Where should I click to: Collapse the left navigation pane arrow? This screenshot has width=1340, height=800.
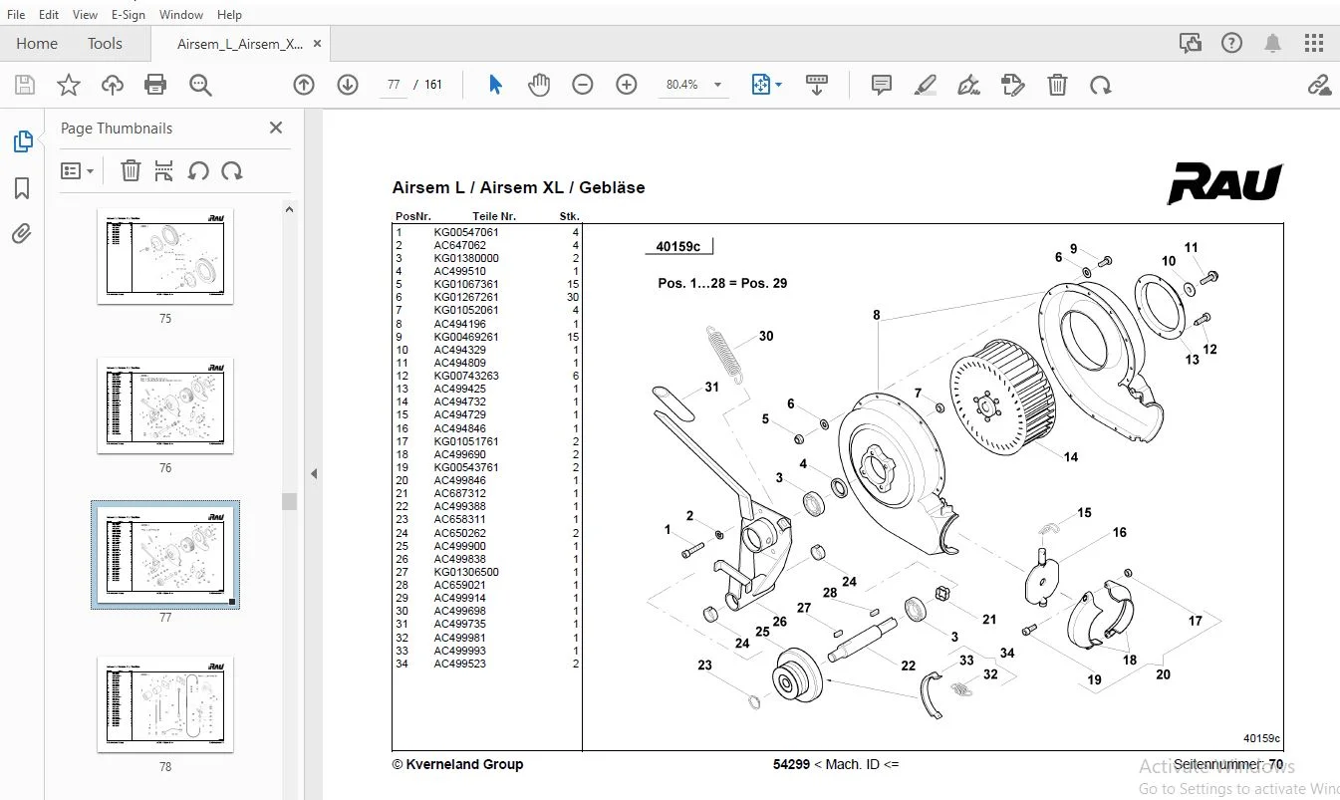(314, 474)
